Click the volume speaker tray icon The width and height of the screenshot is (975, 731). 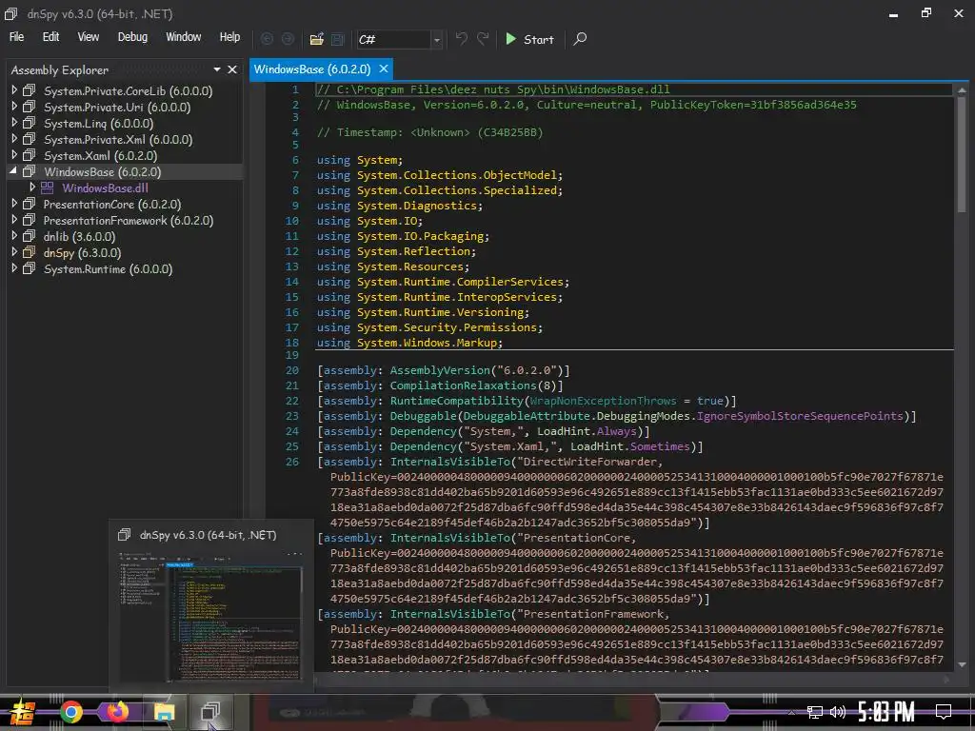[x=838, y=712]
